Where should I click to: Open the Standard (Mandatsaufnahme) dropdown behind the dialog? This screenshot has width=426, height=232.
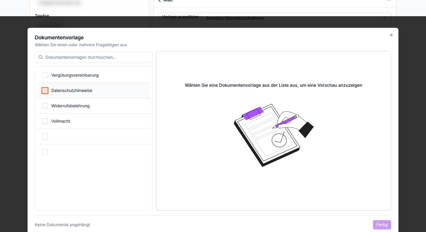pos(296,18)
